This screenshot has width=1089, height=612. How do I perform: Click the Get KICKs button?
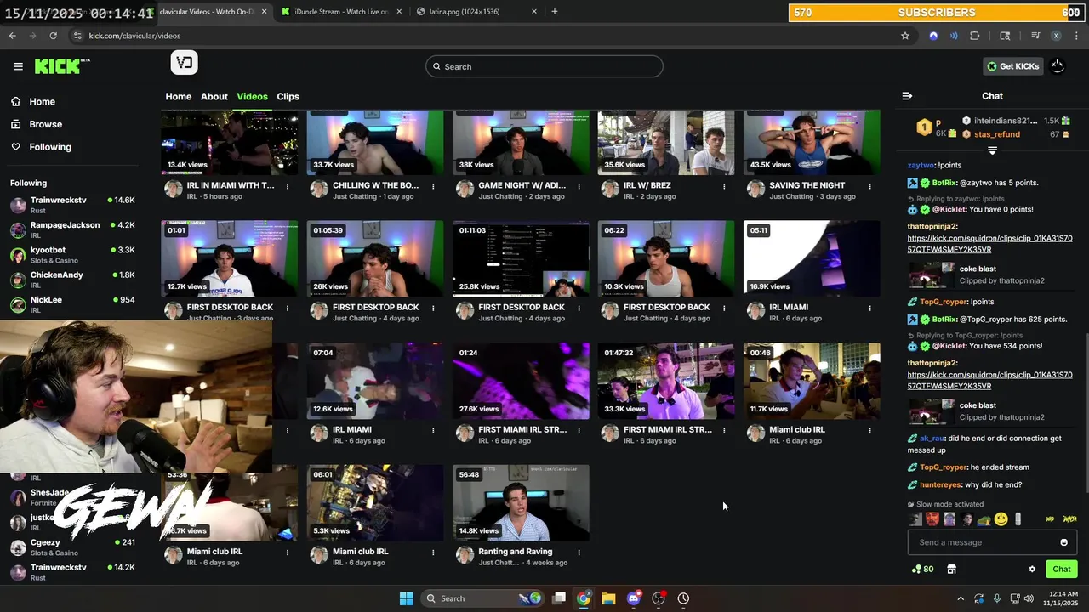pos(1012,66)
